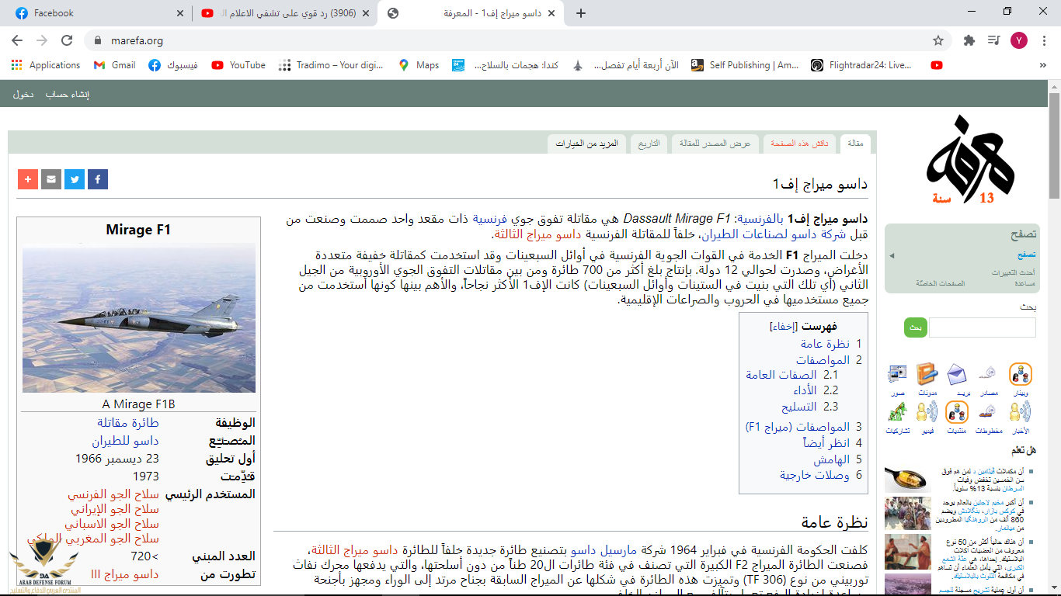
Task: Bookmark this page with the star icon
Action: [938, 40]
